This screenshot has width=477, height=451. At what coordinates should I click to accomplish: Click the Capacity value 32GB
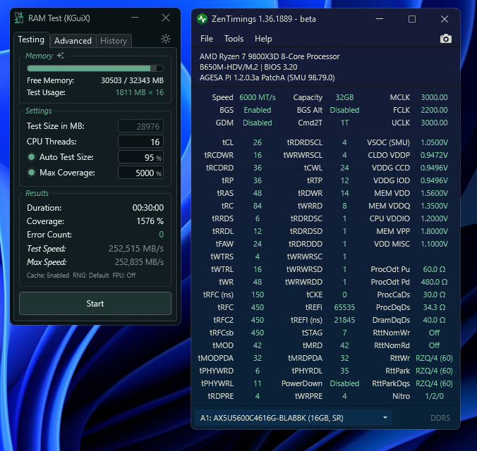pos(344,97)
